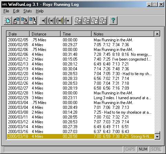The image size is (166, 154).
Task: Click the Distance column header
Action: tap(45, 34)
